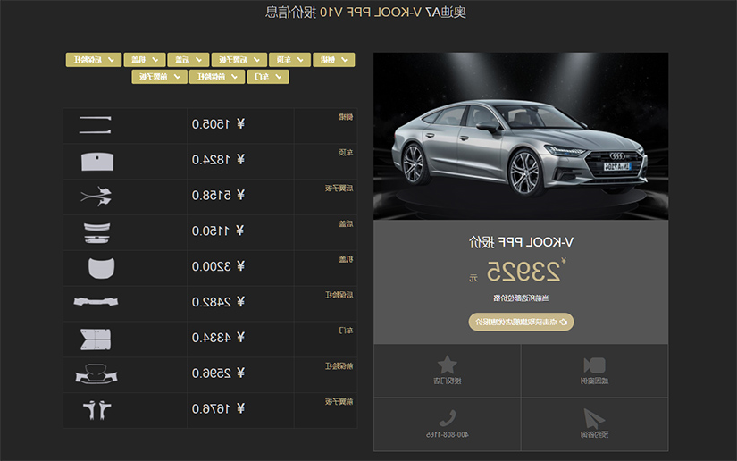Click the Audi A7 car photo
This screenshot has height=461, width=737.
(x=521, y=136)
